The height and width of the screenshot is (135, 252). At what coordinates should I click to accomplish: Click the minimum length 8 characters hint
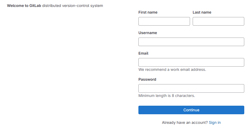click(x=166, y=96)
